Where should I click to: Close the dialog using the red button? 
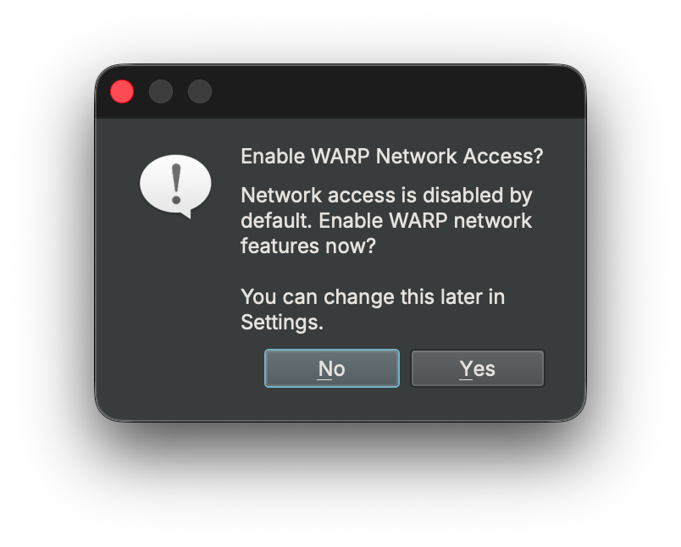[x=122, y=91]
